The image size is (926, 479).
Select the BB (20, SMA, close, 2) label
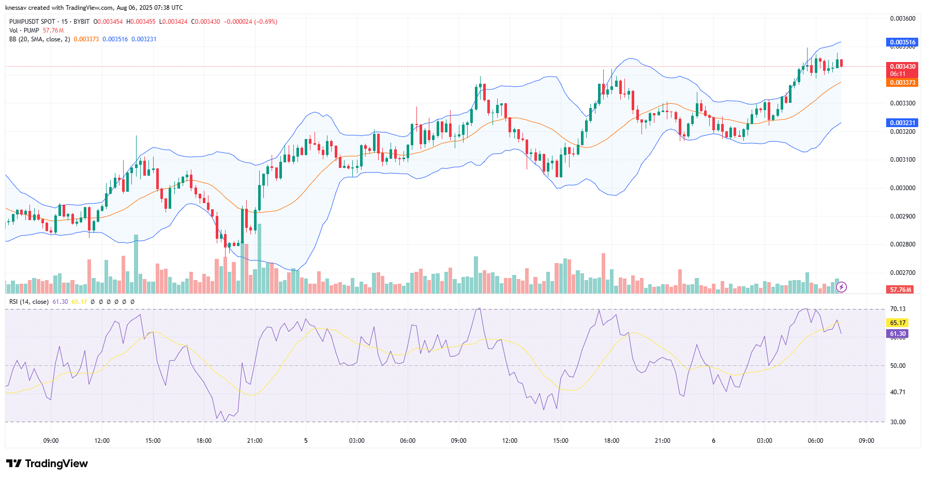39,39
